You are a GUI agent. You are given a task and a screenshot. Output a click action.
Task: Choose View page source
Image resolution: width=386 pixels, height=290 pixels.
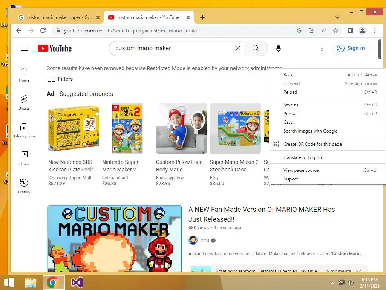328,170
